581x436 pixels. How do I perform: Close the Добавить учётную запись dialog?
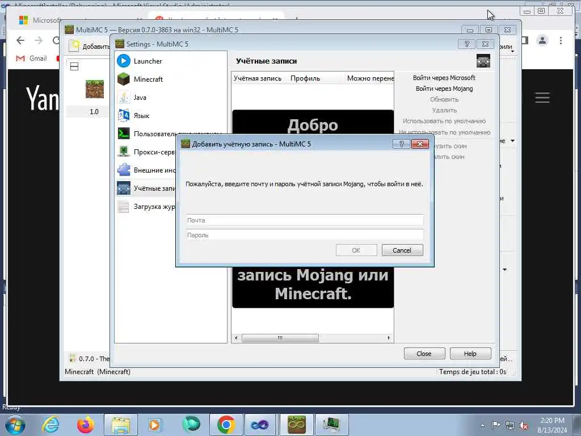pyautogui.click(x=420, y=144)
